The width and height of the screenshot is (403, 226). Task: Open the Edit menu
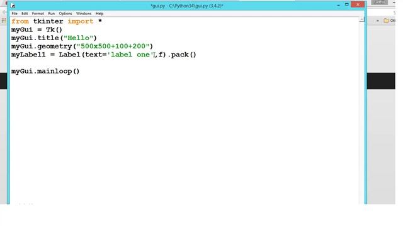point(25,14)
